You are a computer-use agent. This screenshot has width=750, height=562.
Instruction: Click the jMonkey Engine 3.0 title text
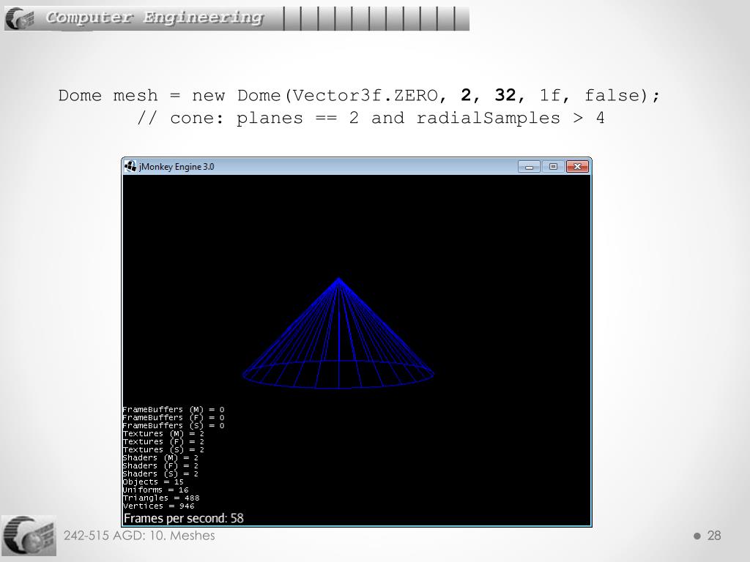[177, 167]
